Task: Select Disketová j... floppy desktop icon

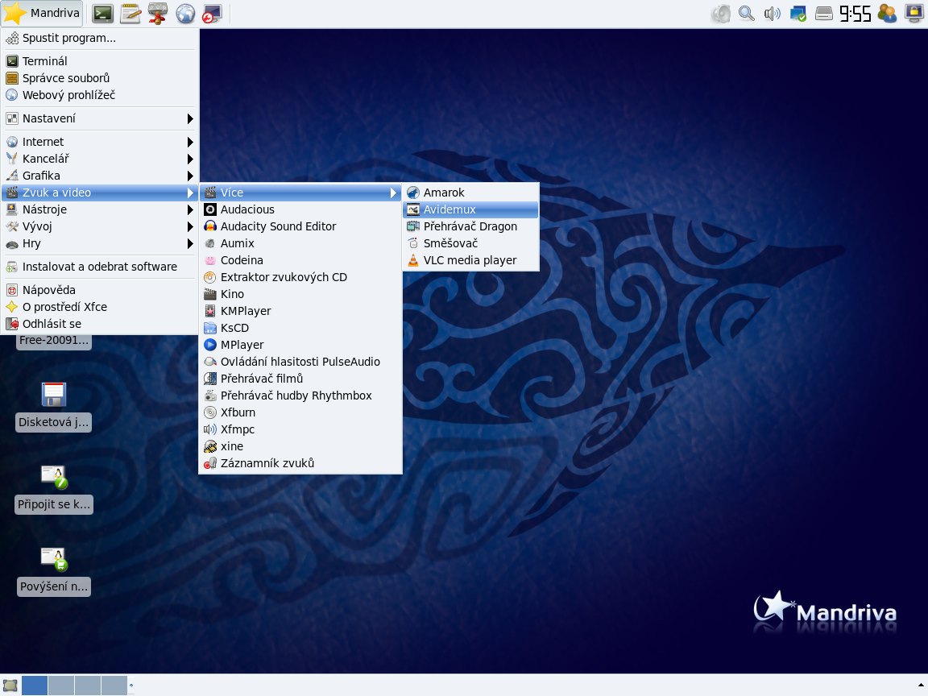Action: click(x=53, y=407)
